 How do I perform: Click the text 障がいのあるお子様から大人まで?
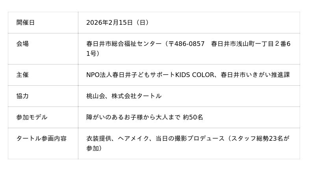(133, 117)
